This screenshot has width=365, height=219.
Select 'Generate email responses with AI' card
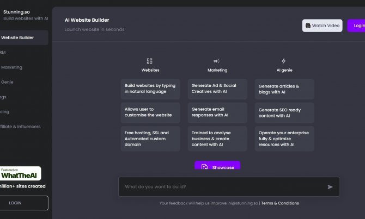point(217,112)
